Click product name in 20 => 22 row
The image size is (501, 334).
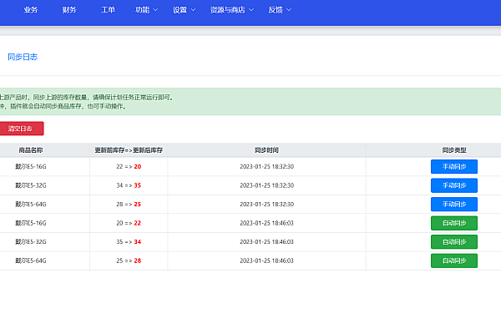(31, 223)
